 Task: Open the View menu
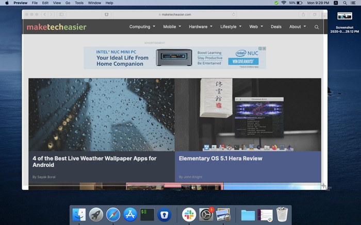[57, 3]
